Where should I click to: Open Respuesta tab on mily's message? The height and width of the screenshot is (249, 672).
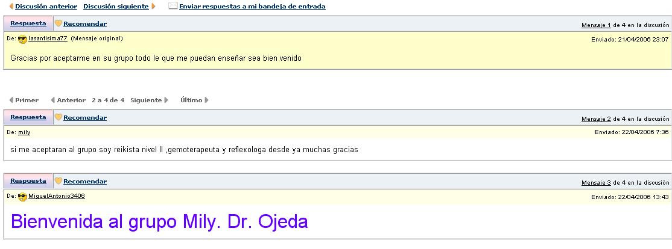coord(28,117)
